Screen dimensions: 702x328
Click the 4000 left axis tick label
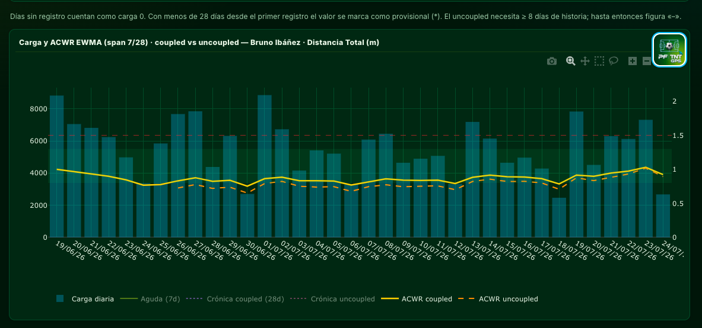[x=39, y=173]
